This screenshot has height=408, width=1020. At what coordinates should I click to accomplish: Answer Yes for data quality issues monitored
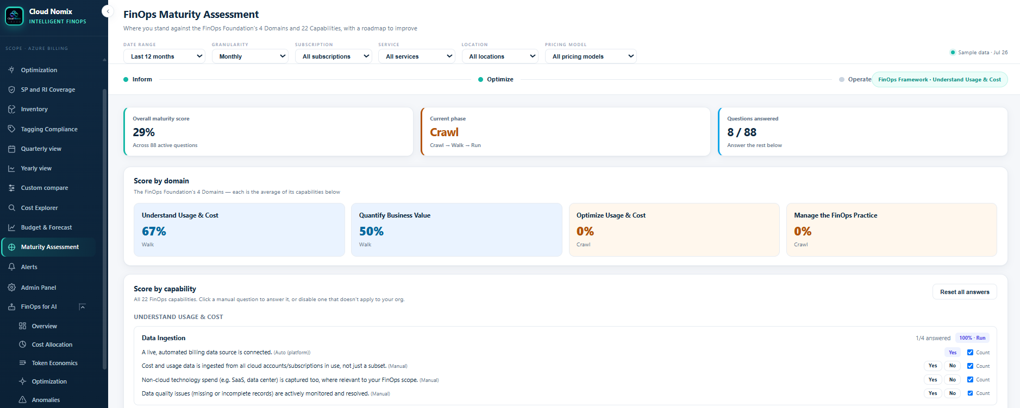point(933,393)
